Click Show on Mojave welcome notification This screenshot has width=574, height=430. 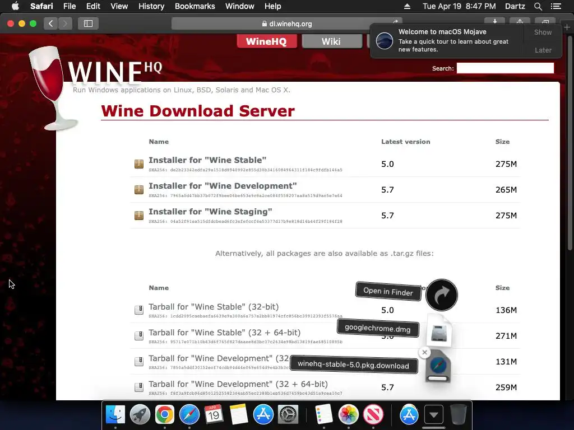click(x=543, y=32)
